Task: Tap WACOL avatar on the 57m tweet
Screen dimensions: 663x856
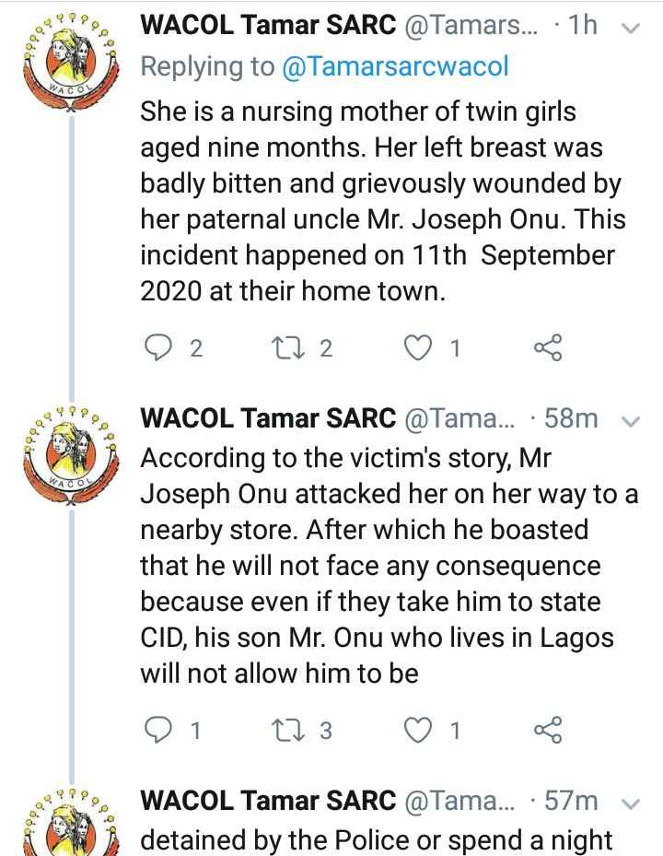Action: click(70, 825)
